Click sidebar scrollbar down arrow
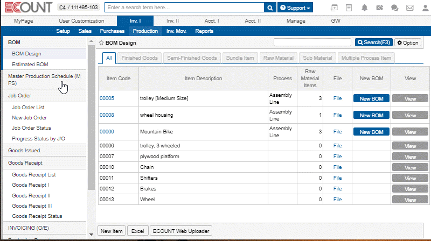Image resolution: width=431 pixels, height=241 pixels. coord(91,235)
